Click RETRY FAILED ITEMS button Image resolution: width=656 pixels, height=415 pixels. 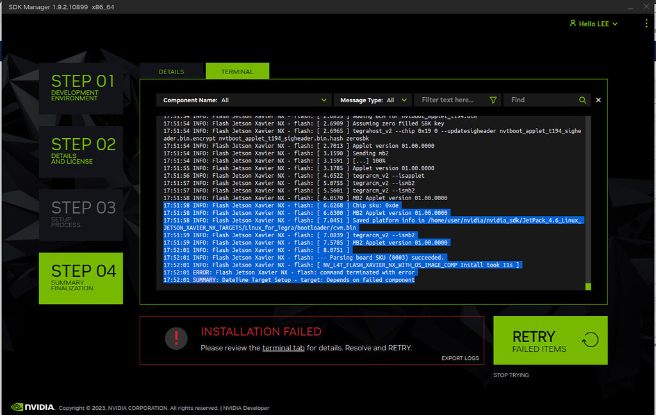[550, 340]
